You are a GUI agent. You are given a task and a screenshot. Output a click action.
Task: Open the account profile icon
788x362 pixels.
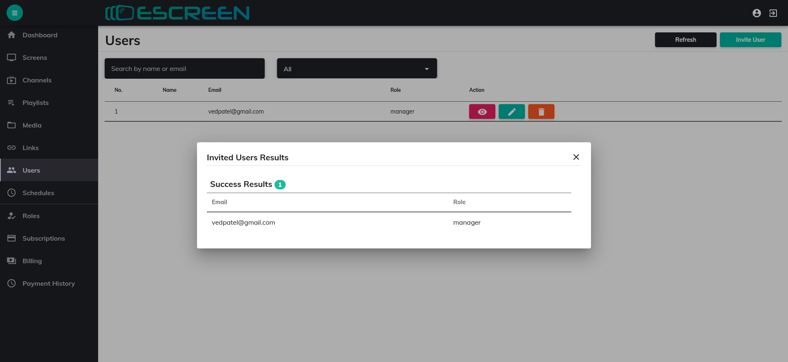pyautogui.click(x=756, y=13)
